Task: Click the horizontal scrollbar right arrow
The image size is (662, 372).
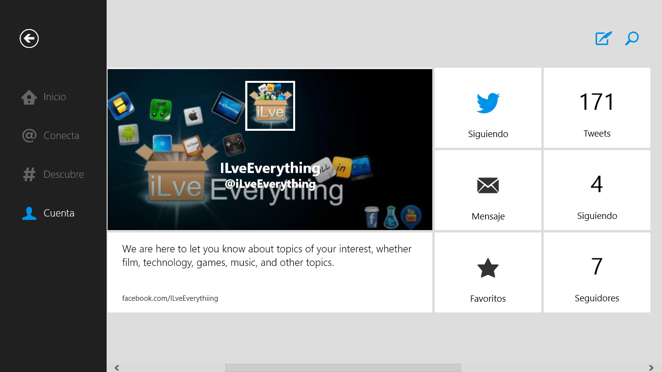Action: click(x=651, y=368)
